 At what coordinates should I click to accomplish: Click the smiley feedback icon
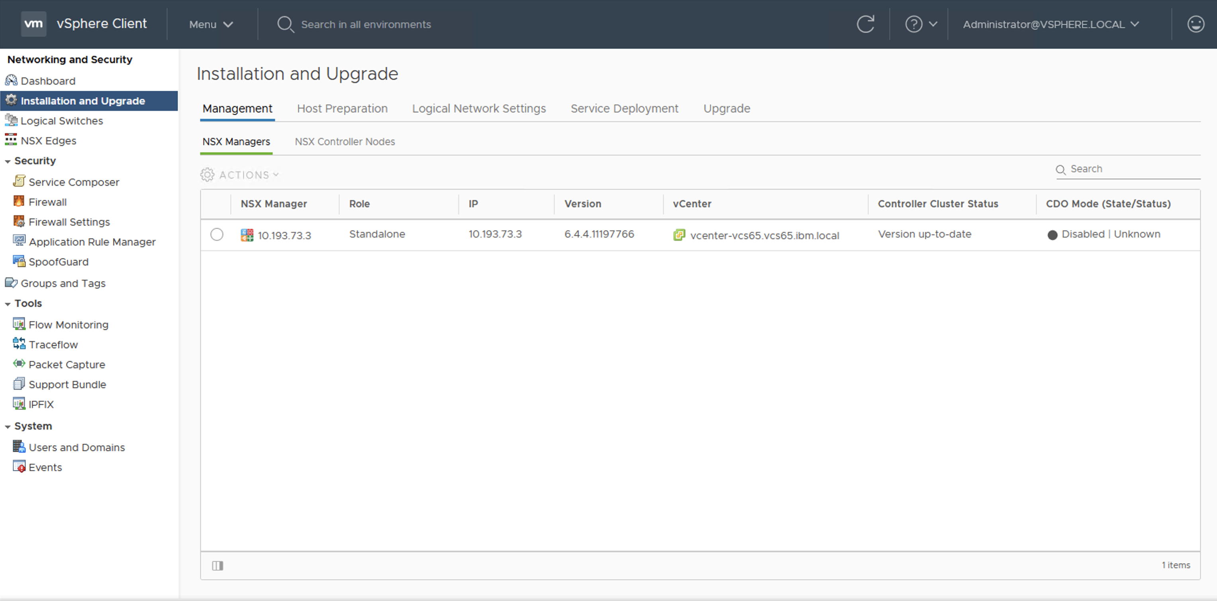point(1195,24)
